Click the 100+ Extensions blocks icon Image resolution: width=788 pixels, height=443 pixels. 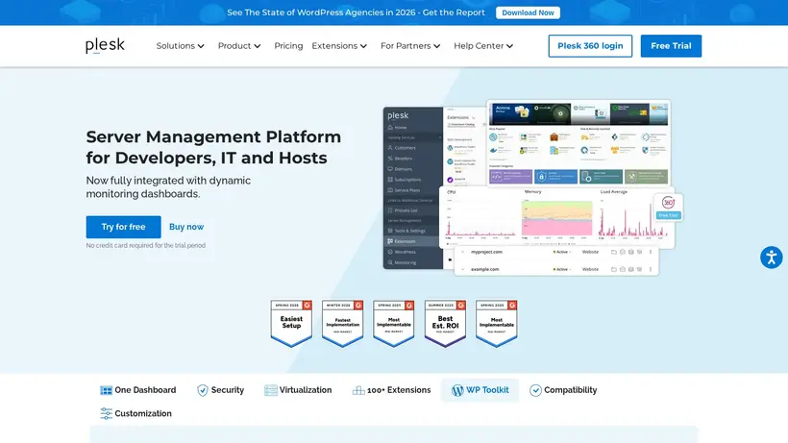[358, 390]
